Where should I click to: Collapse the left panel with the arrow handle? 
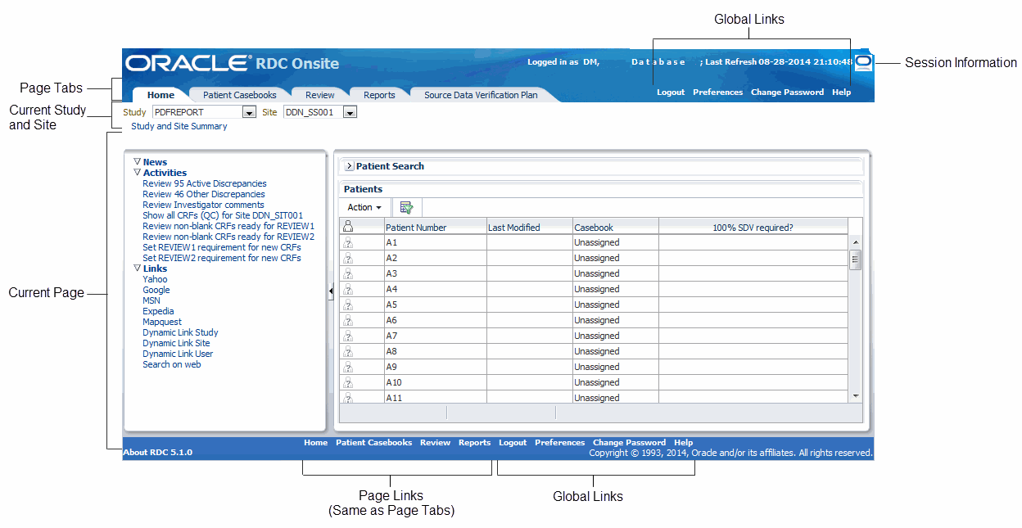click(330, 291)
